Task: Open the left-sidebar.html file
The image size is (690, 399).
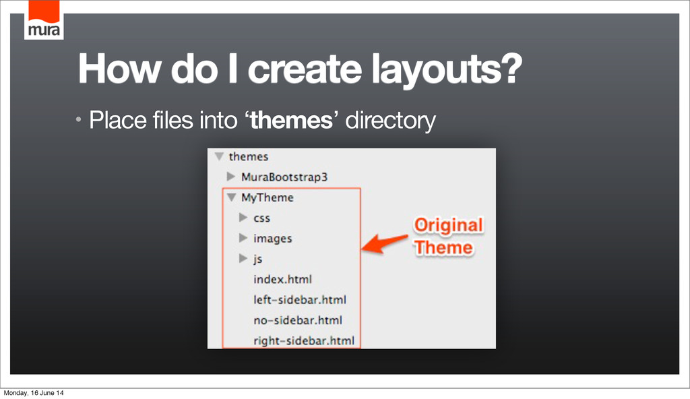Action: (x=300, y=300)
